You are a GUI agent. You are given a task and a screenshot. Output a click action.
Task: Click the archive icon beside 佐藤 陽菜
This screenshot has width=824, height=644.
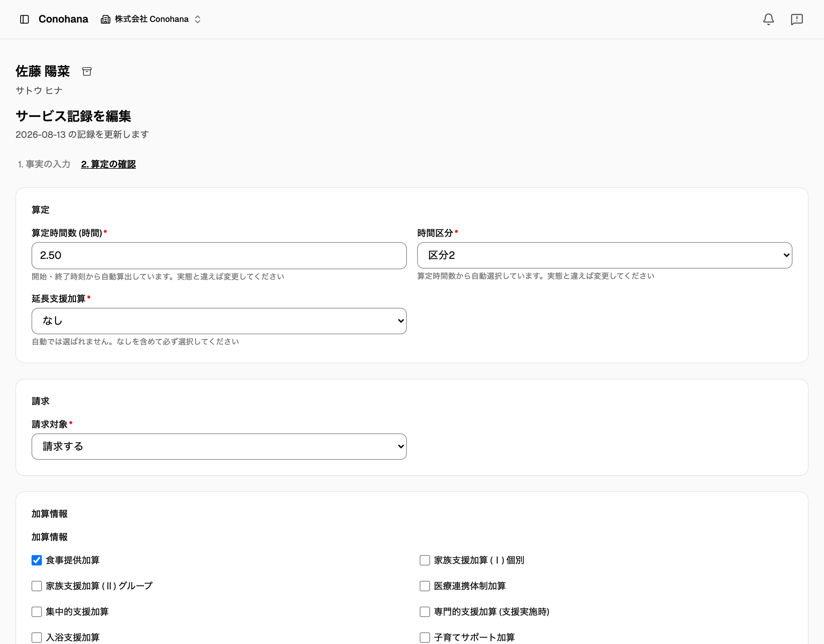point(87,71)
